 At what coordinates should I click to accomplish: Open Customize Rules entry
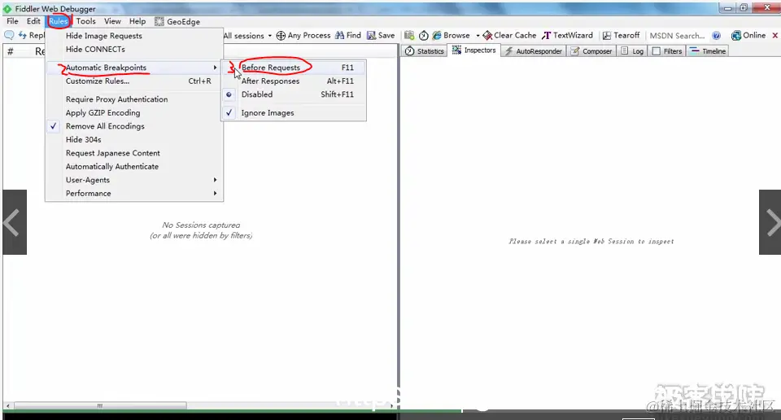click(134, 81)
